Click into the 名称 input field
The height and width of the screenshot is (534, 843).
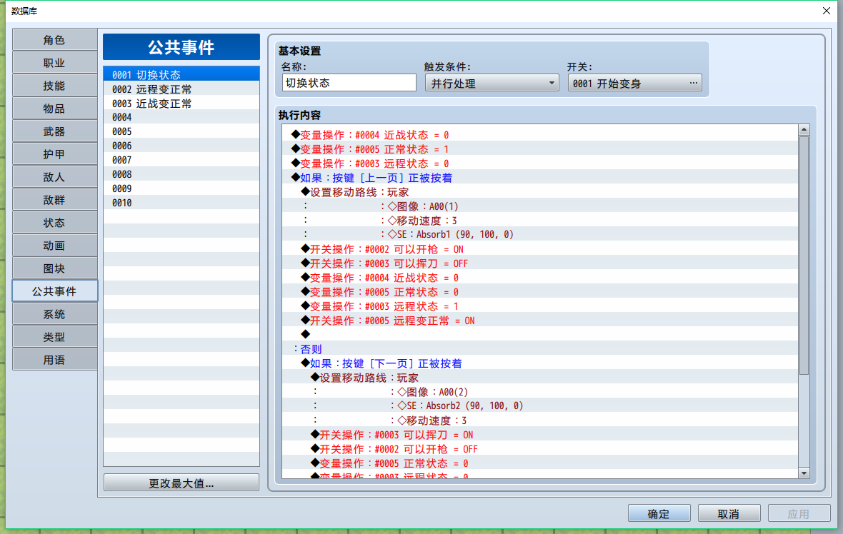pos(349,83)
